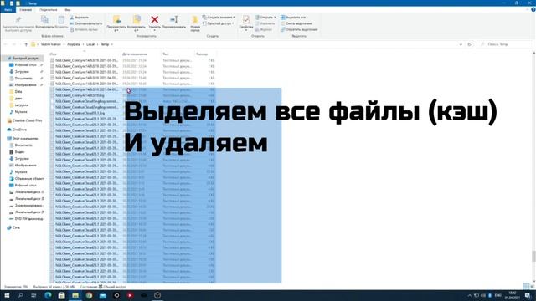
Task: Open the Открыть (Open) dropdown in ribbon
Action: point(265,18)
